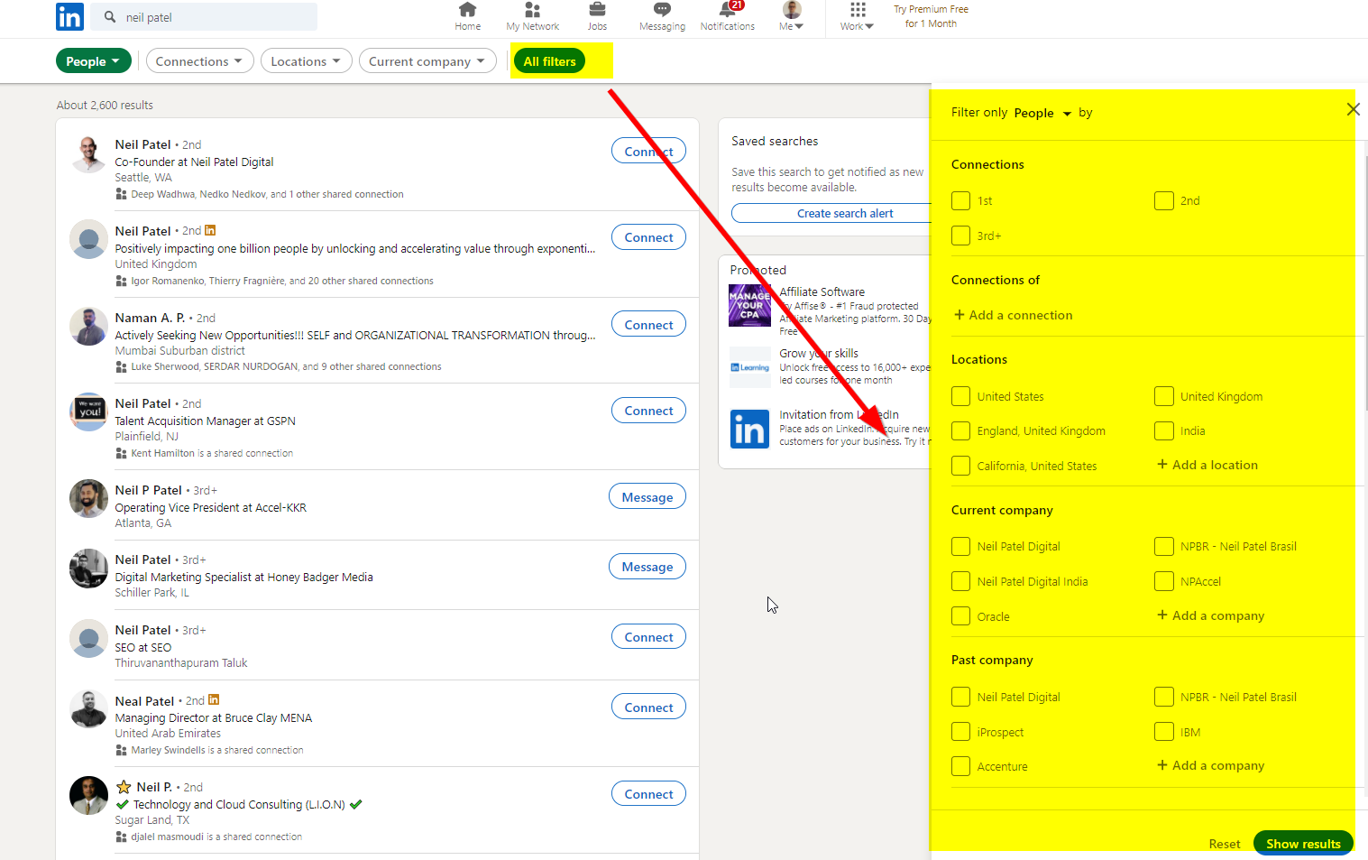Click Create search alert button

click(x=831, y=213)
